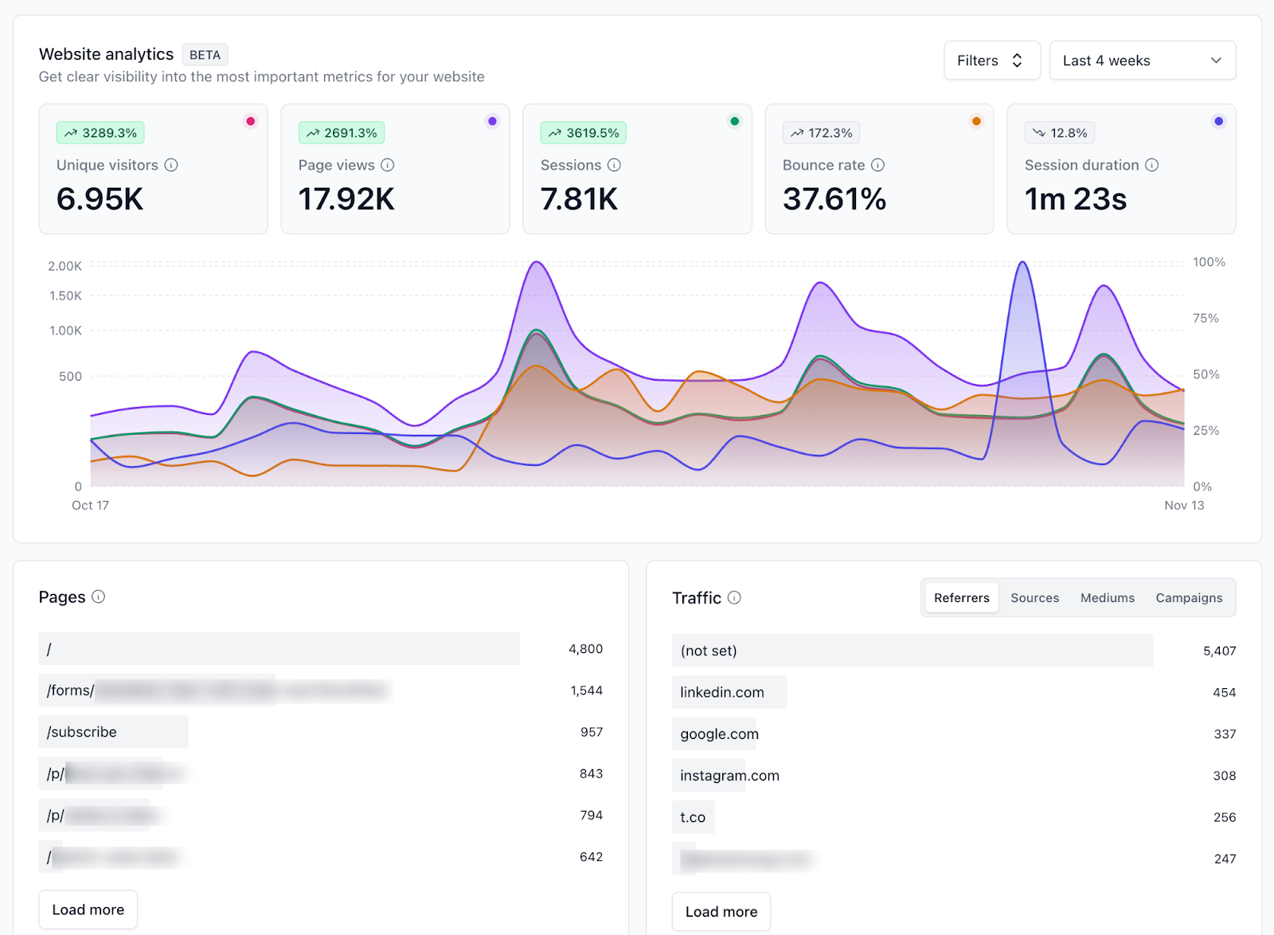Viewport: 1274px width, 935px height.
Task: Click Load more under Pages
Action: [x=88, y=910]
